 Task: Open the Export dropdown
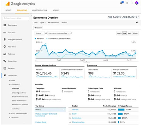tap(43, 23)
